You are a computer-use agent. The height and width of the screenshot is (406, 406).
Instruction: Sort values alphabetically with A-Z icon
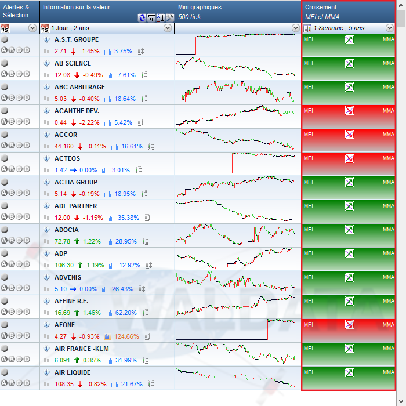[x=160, y=18]
